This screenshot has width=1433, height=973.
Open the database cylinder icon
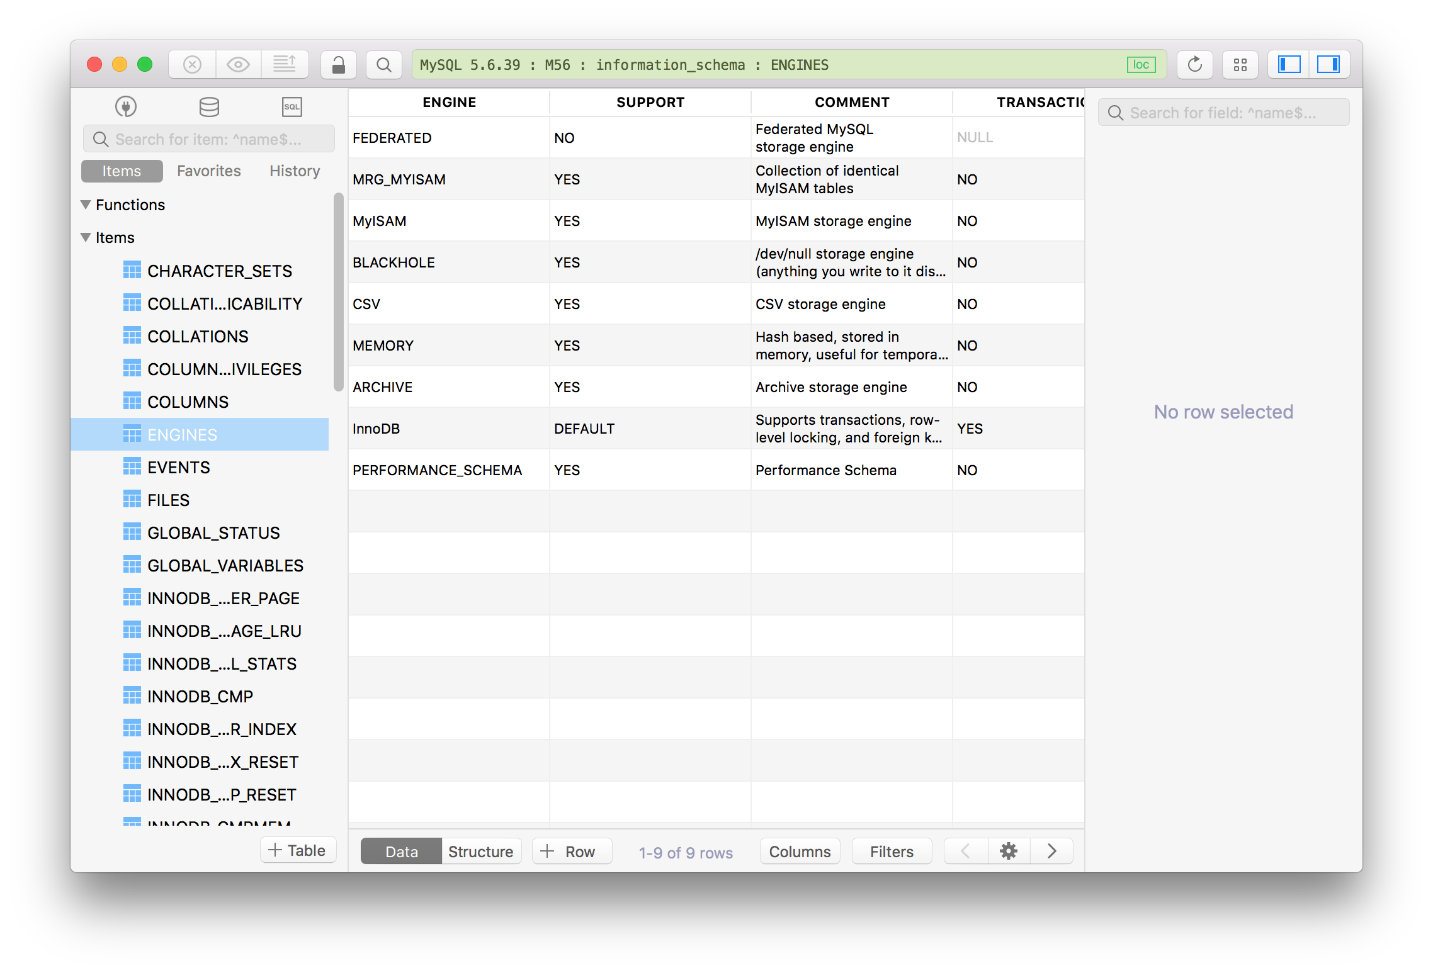pyautogui.click(x=209, y=106)
